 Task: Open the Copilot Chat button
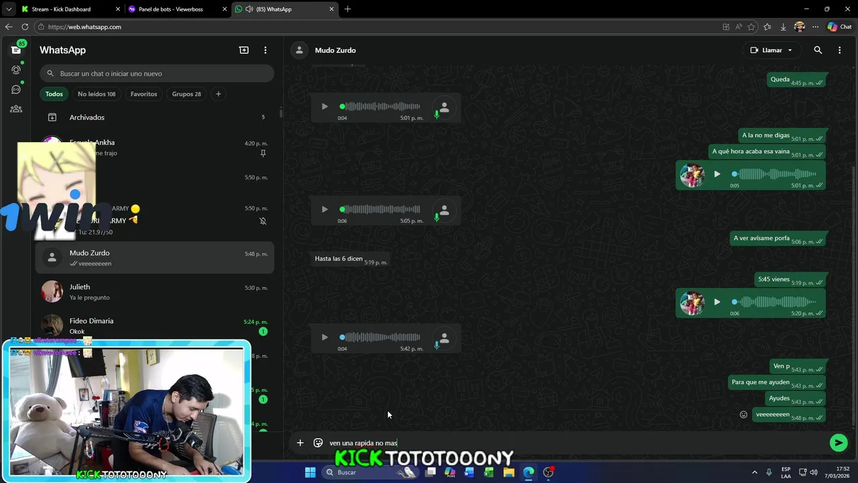(x=839, y=27)
